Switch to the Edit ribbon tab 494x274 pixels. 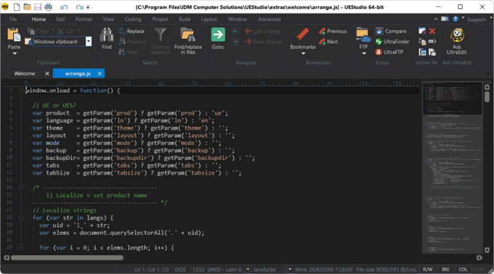(60, 19)
